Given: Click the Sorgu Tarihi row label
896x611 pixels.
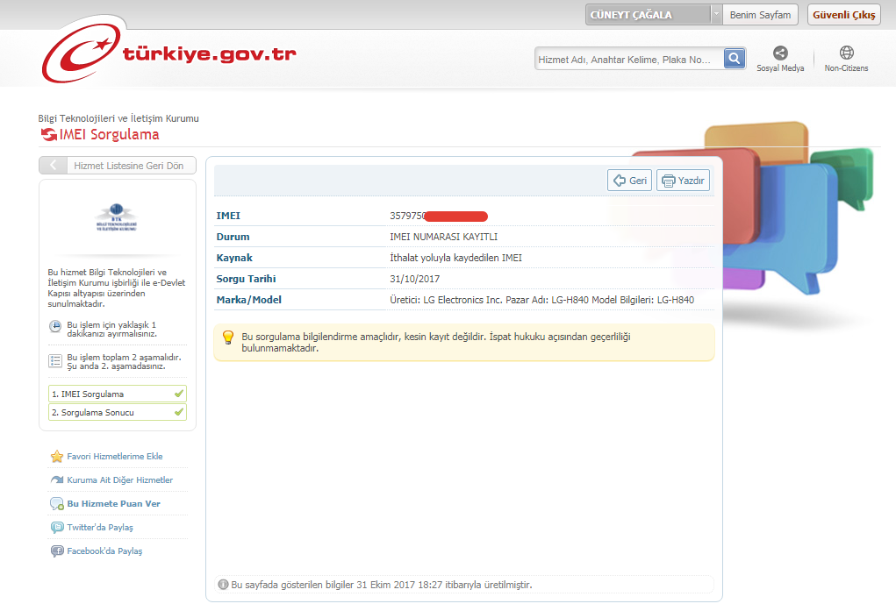Looking at the screenshot, I should tap(246, 280).
